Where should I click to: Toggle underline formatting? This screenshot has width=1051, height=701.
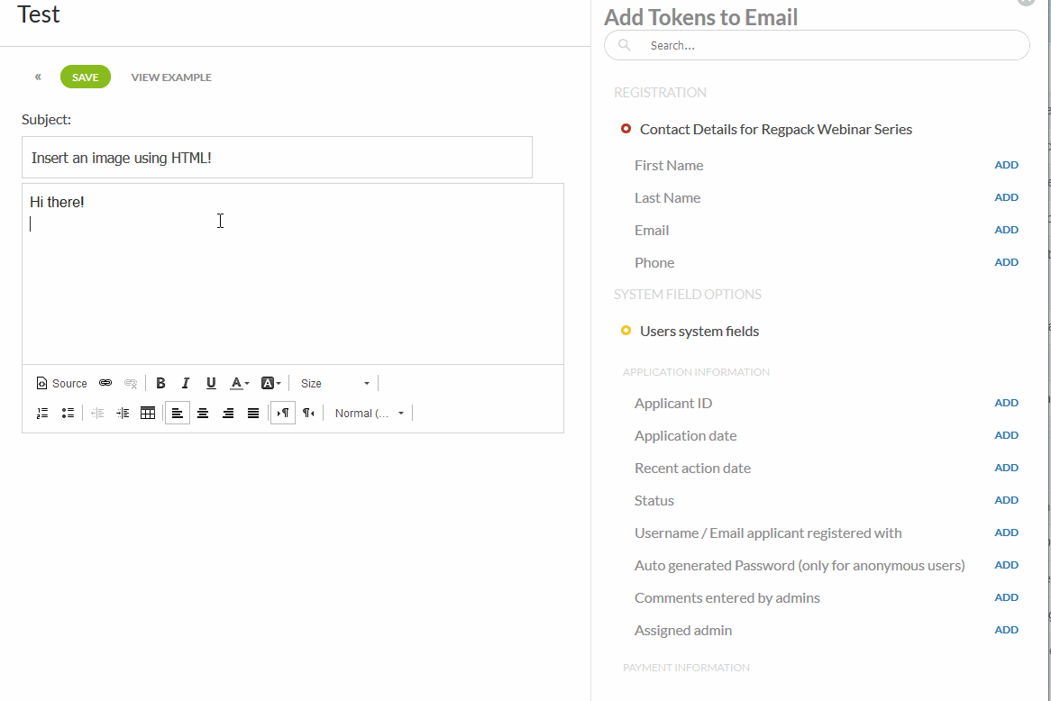pyautogui.click(x=211, y=383)
